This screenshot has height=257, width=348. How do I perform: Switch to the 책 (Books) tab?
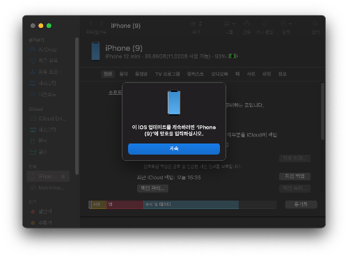[x=237, y=74]
